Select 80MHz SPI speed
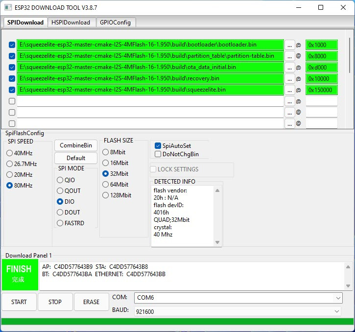 [20, 186]
